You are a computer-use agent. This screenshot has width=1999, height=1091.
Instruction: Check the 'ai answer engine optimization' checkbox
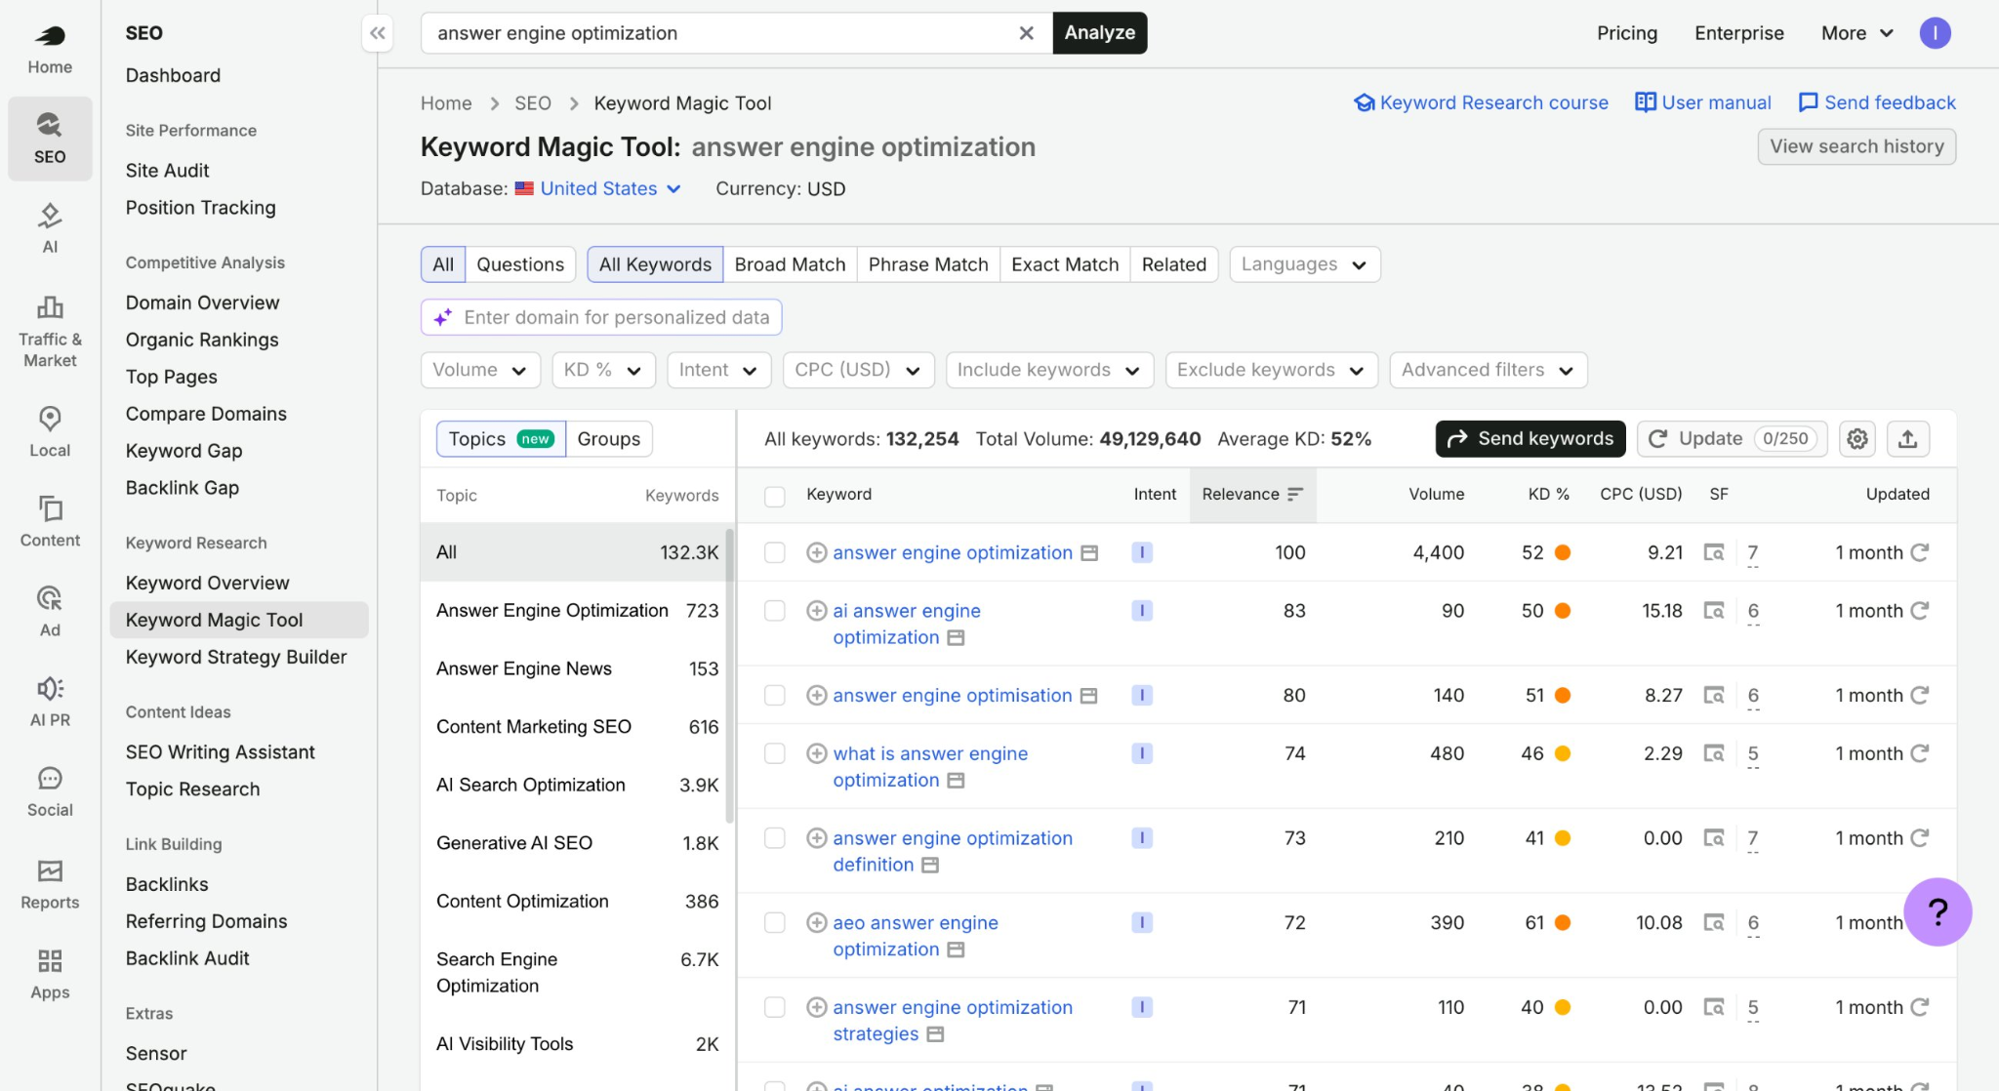tap(775, 611)
